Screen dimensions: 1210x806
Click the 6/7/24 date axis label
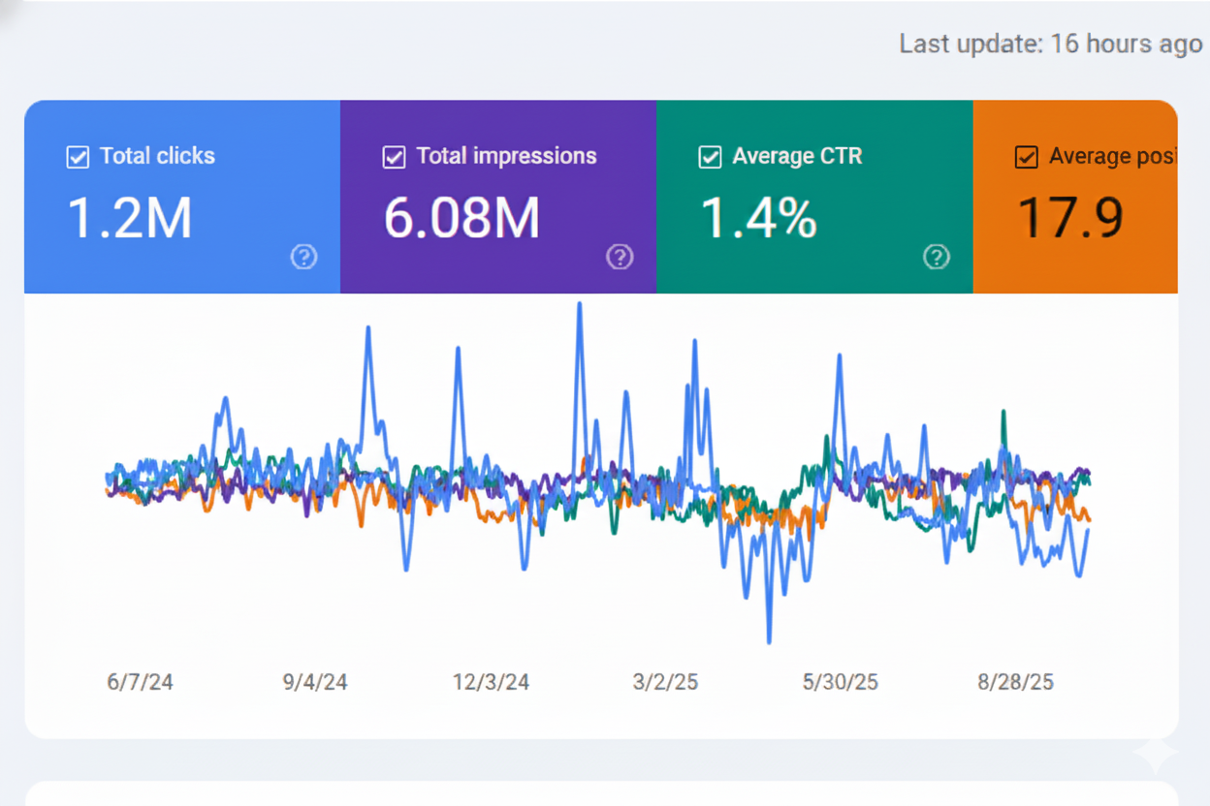pyautogui.click(x=140, y=682)
